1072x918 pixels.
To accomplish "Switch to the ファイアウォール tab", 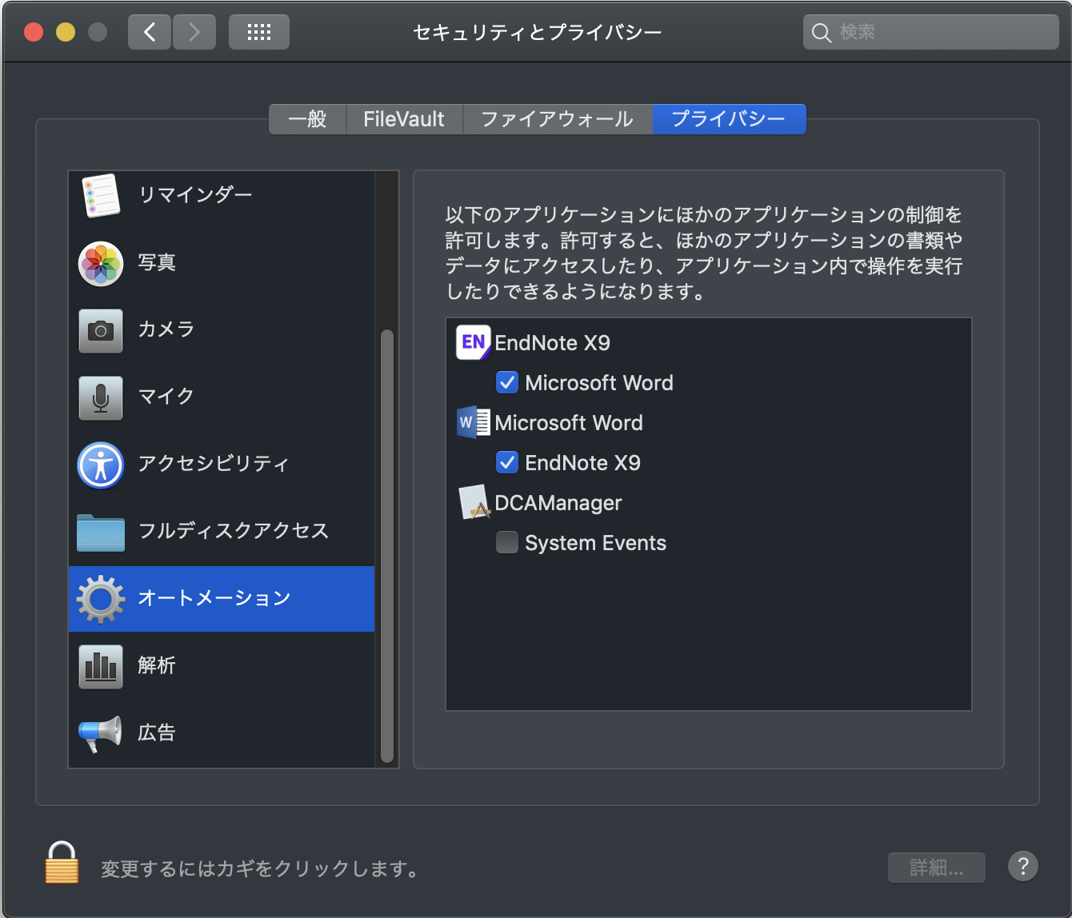I will click(558, 119).
